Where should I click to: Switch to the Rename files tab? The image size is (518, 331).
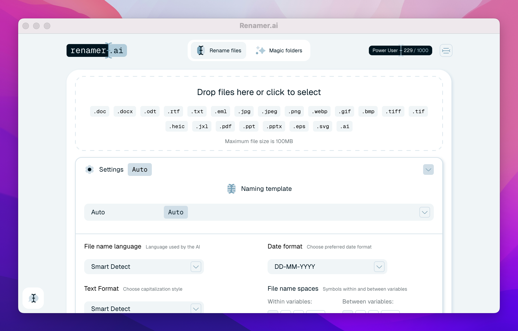tap(225, 50)
